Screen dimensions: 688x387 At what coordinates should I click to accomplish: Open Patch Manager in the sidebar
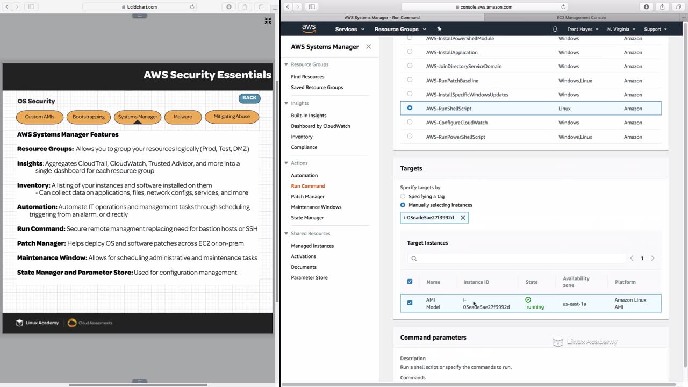(307, 197)
